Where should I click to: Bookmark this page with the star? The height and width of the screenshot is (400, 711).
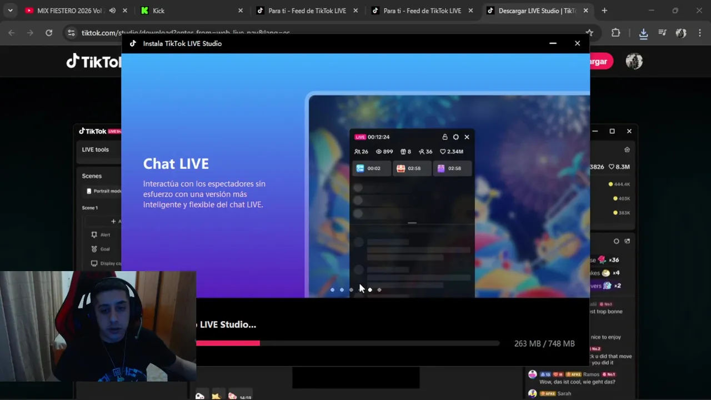pyautogui.click(x=590, y=33)
